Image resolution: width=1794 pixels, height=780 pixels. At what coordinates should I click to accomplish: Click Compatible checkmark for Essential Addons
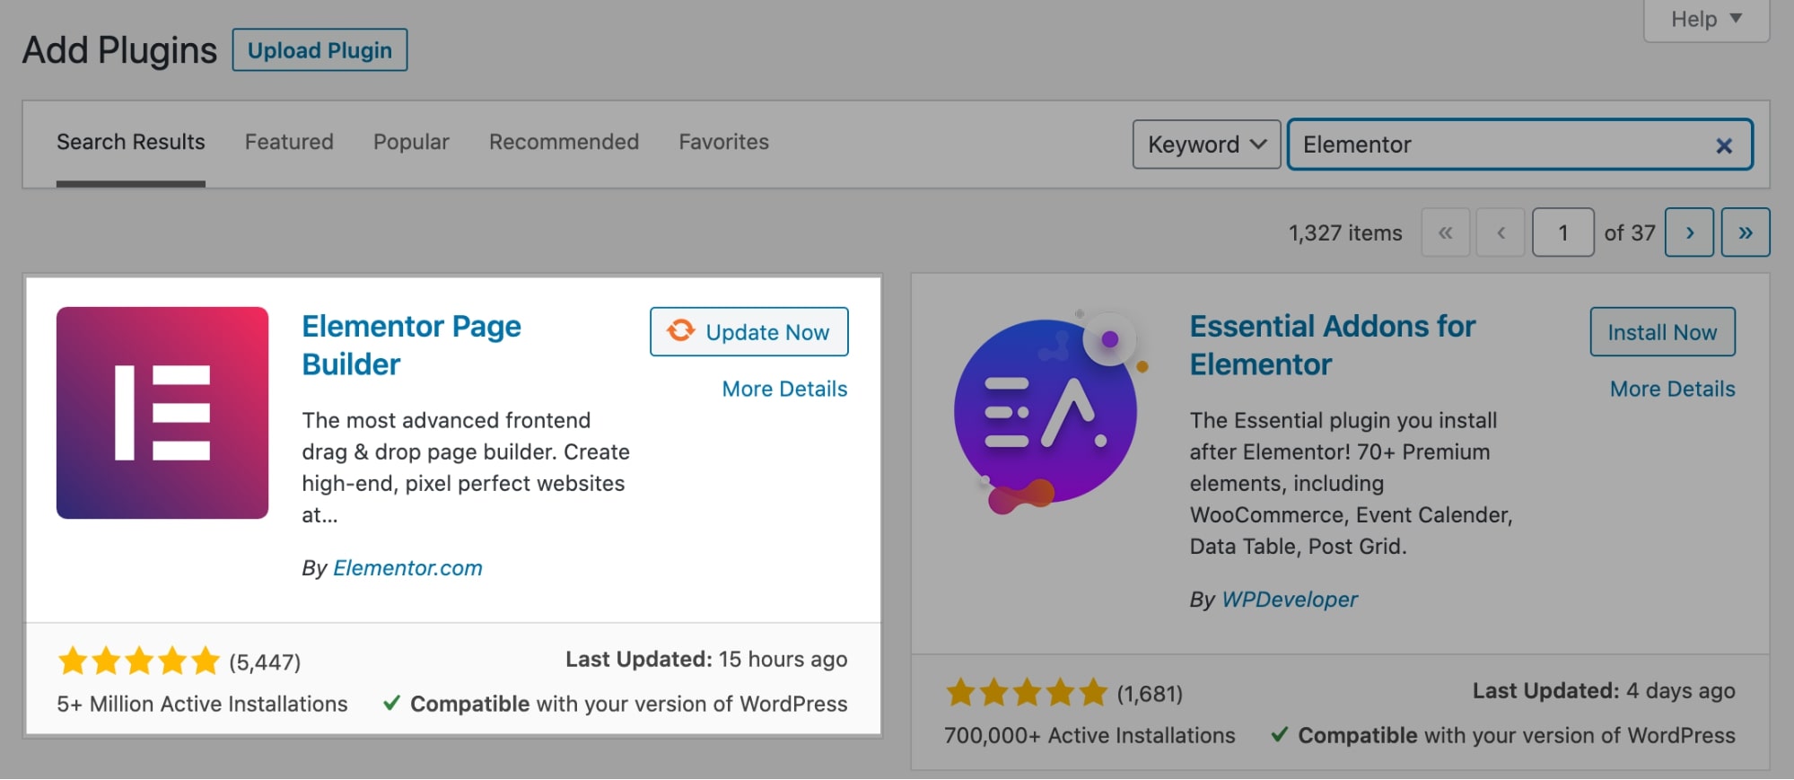pyautogui.click(x=1280, y=734)
